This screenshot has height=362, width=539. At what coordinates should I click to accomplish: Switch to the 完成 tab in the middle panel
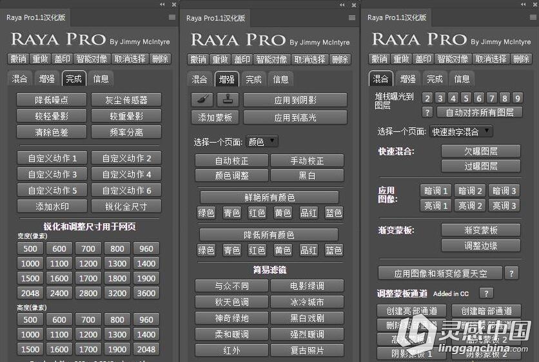253,79
